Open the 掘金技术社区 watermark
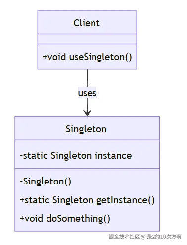Viewport: 187px width, 245px height. coord(124,237)
